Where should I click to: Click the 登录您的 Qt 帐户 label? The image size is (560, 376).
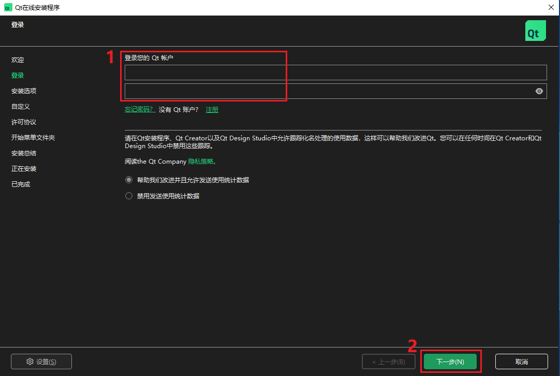pos(149,57)
